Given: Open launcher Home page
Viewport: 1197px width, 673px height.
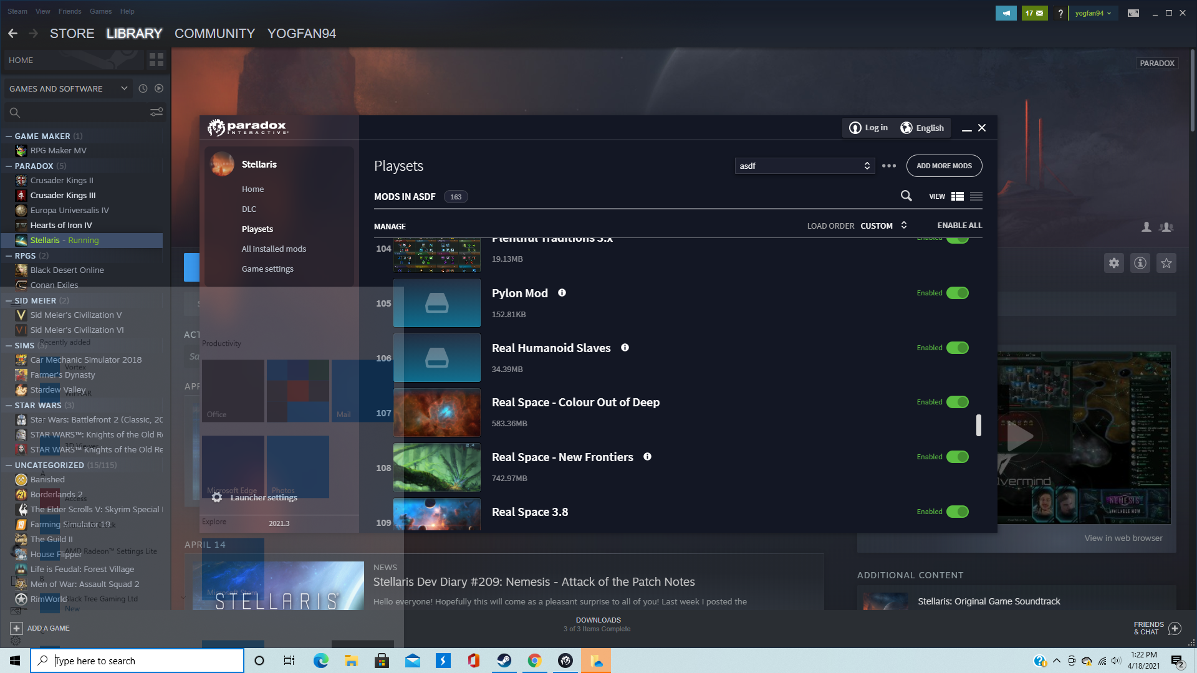Looking at the screenshot, I should [x=253, y=189].
